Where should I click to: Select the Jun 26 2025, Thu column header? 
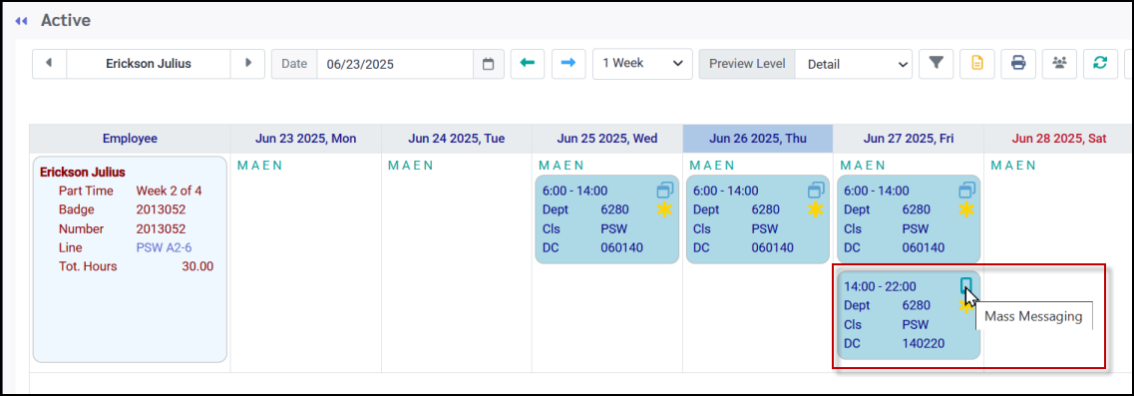[757, 139]
